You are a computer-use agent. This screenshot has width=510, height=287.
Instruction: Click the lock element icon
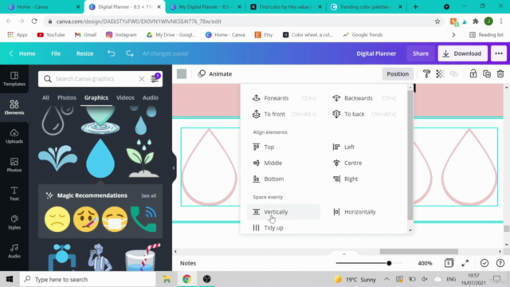[x=473, y=74]
